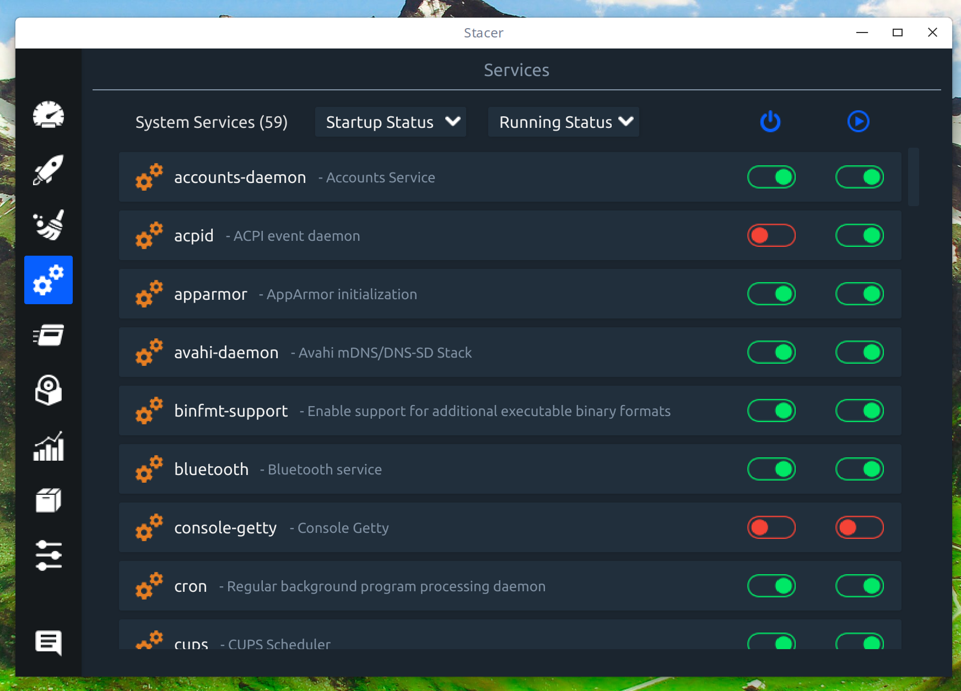This screenshot has height=691, width=961.
Task: Open the Startup Status filter dropdown
Action: click(x=391, y=122)
